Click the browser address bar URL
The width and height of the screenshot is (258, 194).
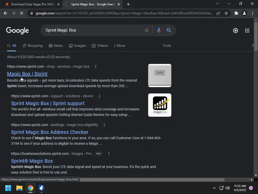tap(124, 13)
